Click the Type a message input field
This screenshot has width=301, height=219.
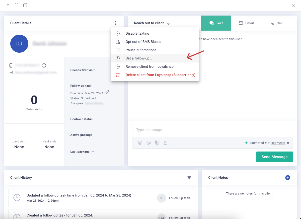tap(212, 130)
